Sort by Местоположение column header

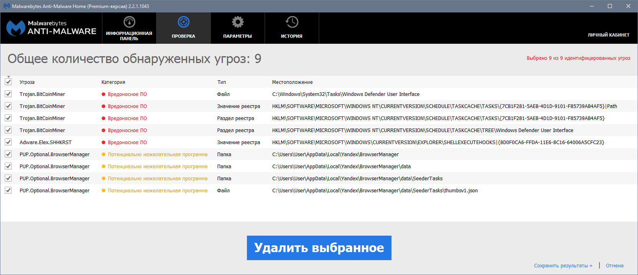(x=292, y=82)
